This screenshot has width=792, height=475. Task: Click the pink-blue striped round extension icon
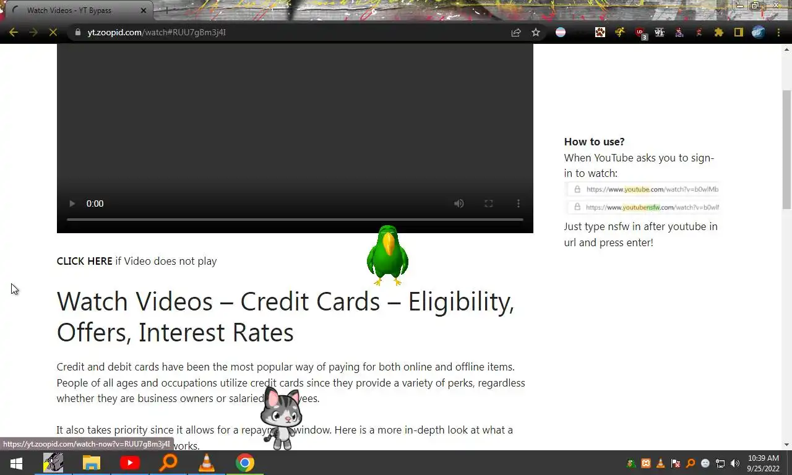pos(561,32)
